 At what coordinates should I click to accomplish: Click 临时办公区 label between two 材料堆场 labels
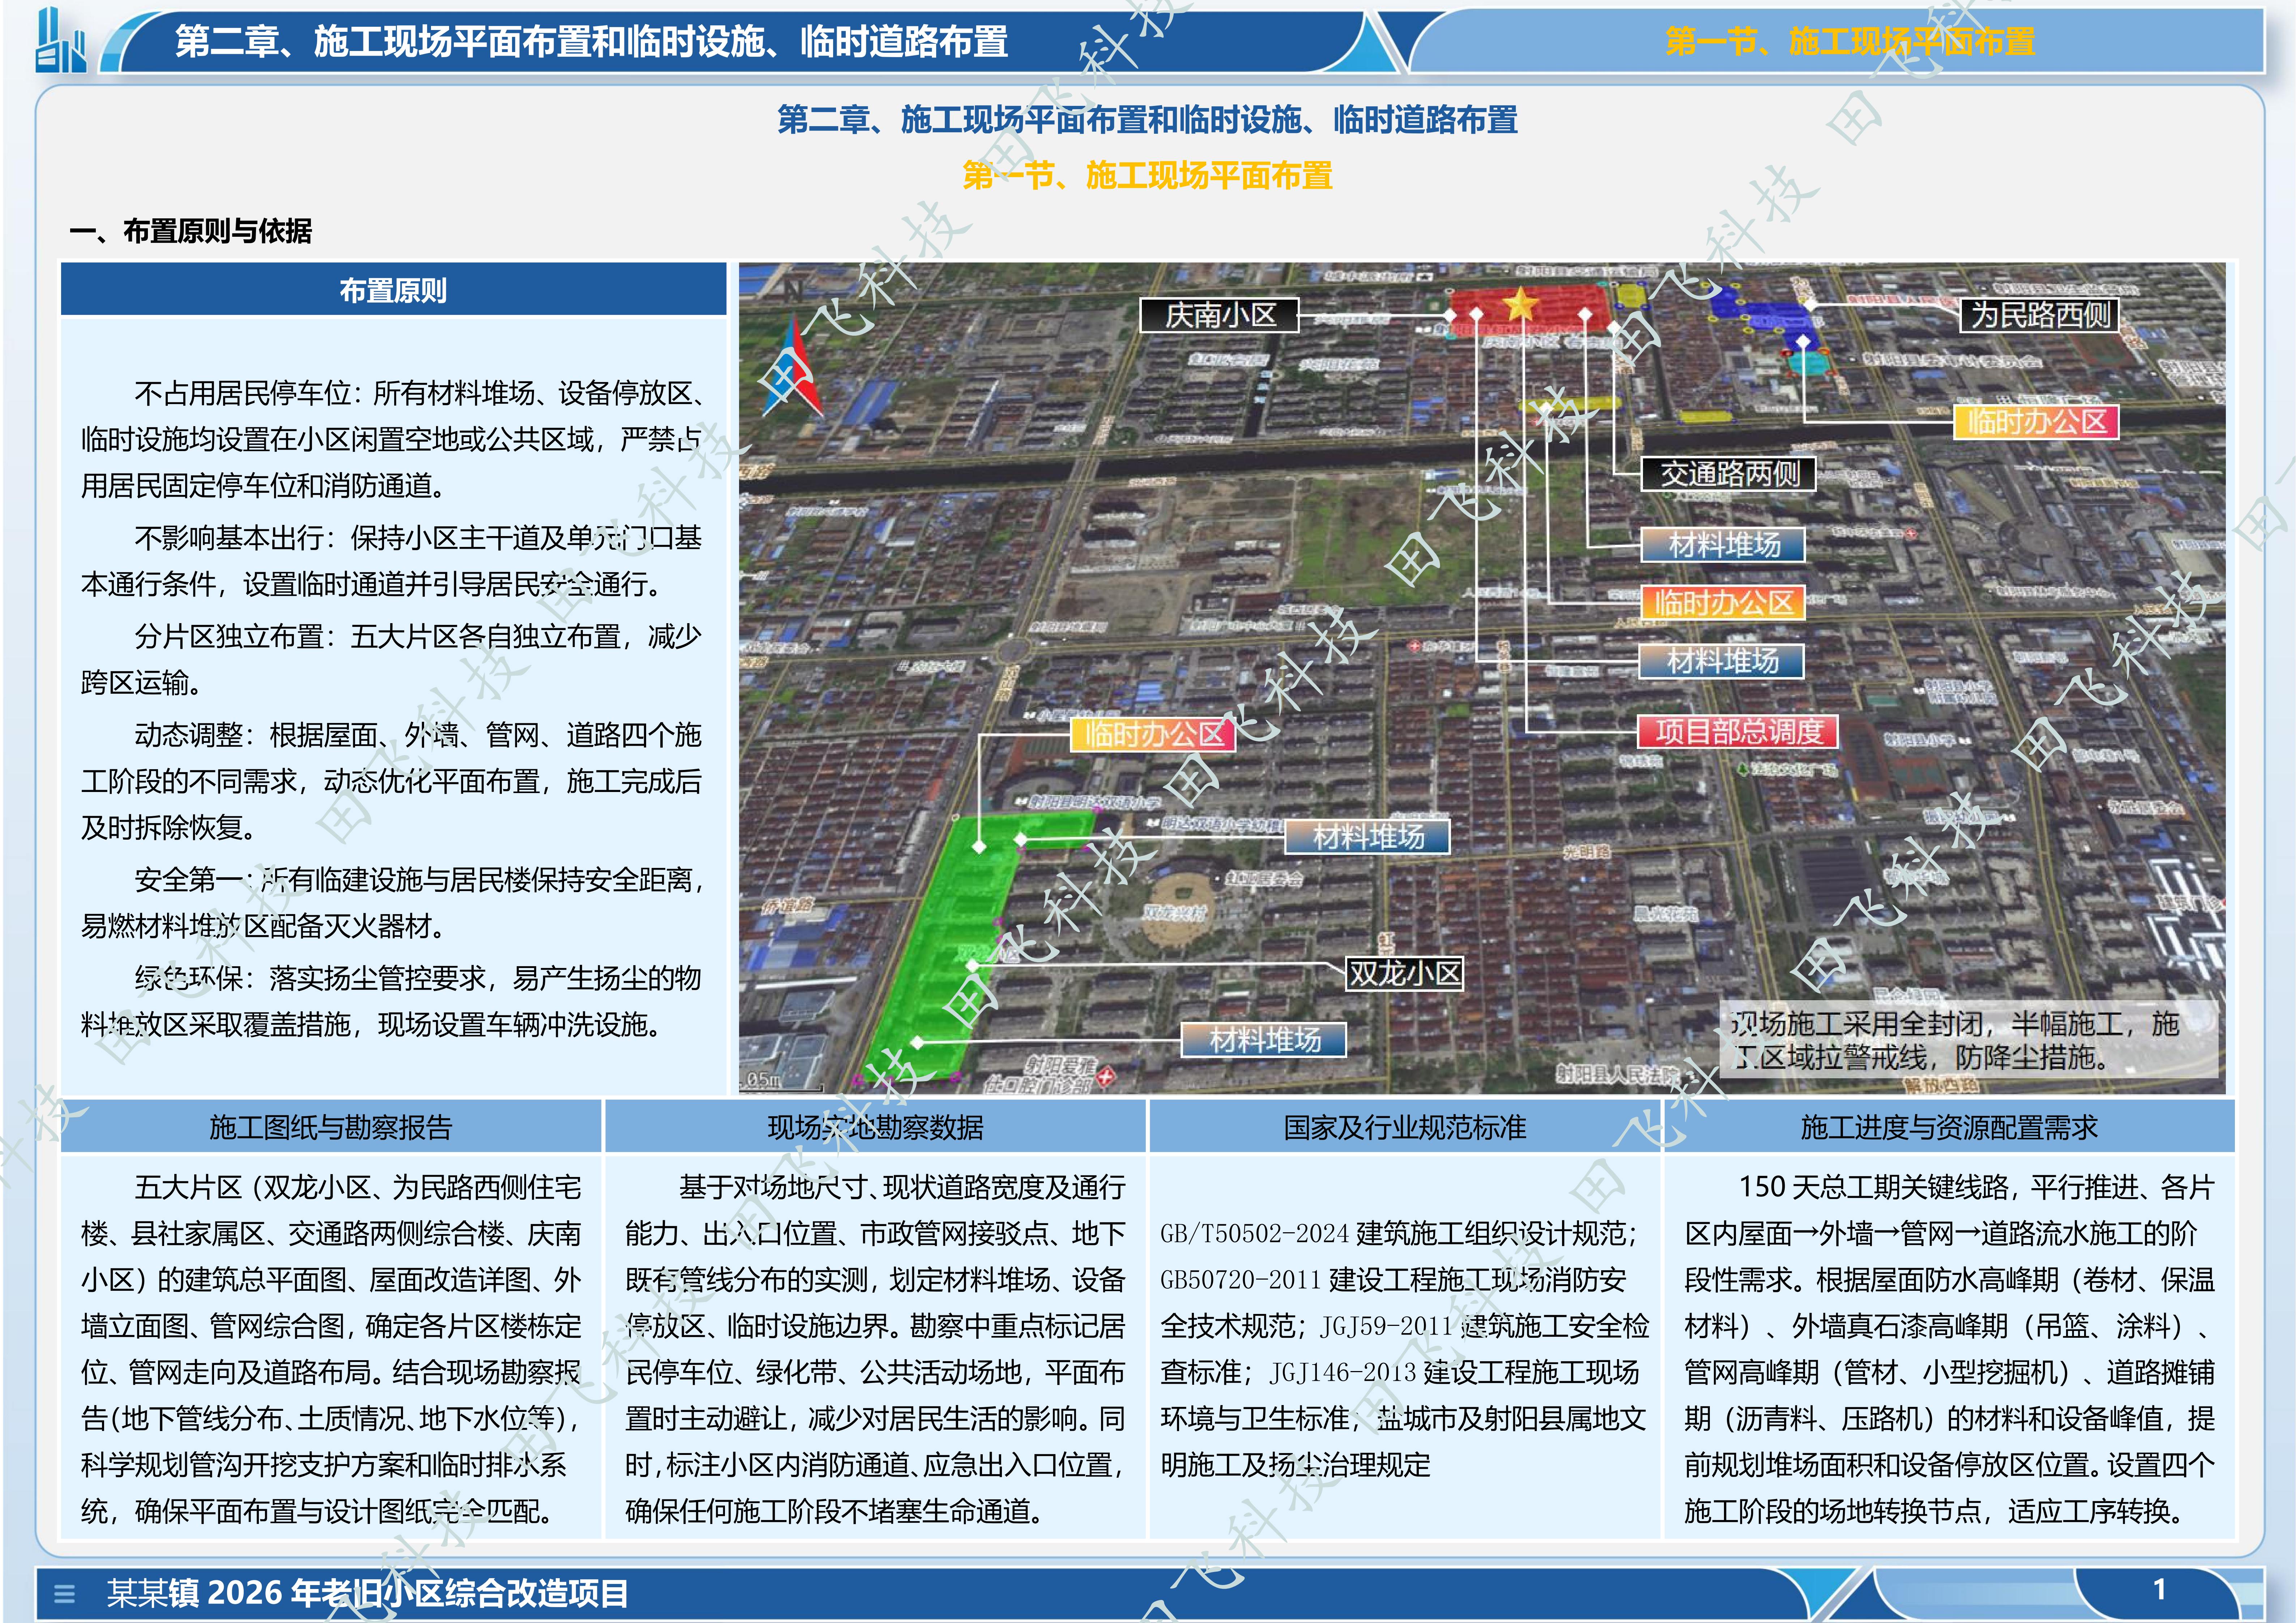coord(1723,603)
